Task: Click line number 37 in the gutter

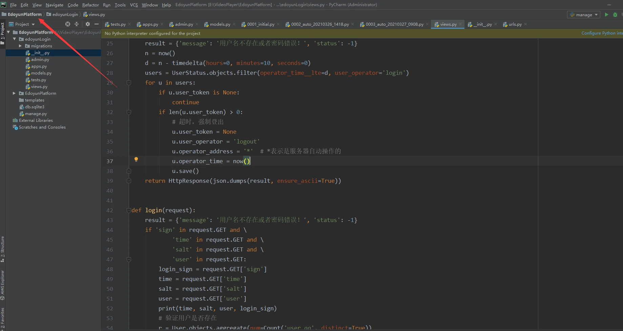Action: 110,161
